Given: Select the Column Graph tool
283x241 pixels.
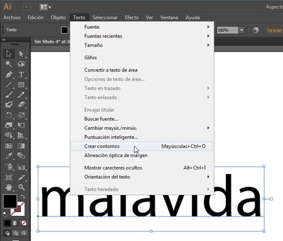Looking at the screenshot, I should (x=21, y=167).
